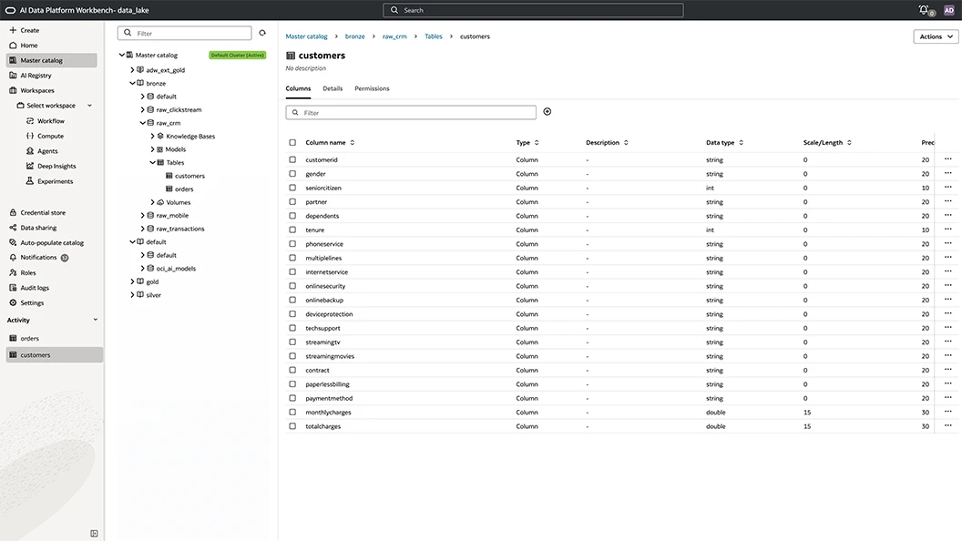Check the partner row checkbox
Viewport: 962px width, 541px height.
[x=292, y=202]
